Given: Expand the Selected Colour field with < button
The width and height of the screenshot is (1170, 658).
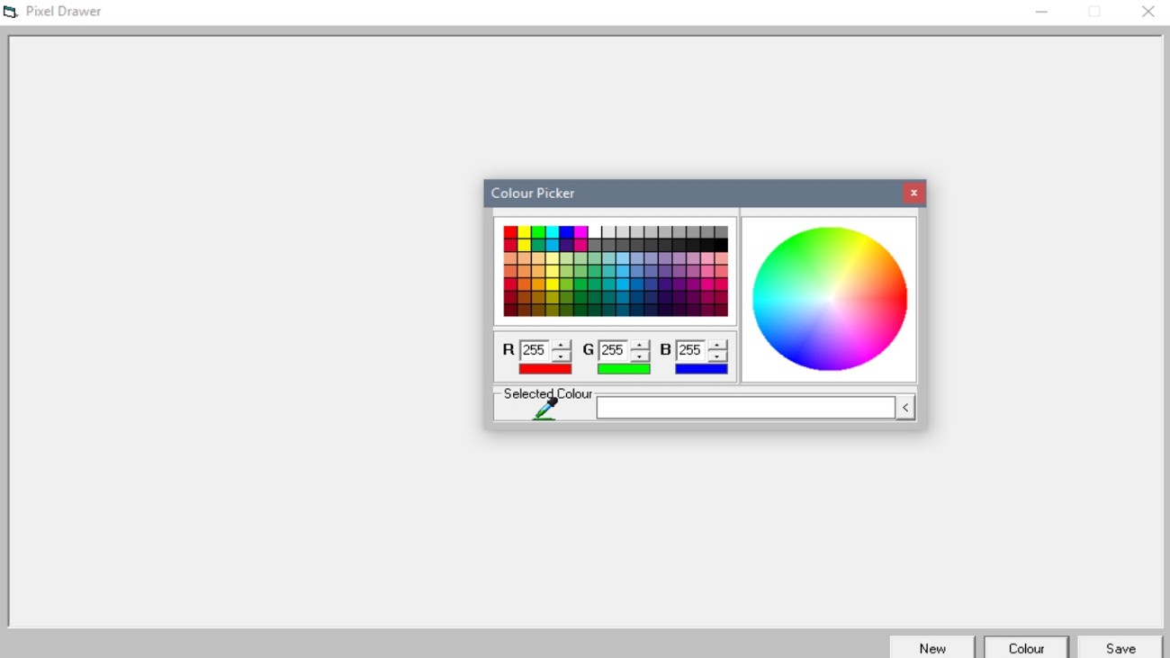Looking at the screenshot, I should pyautogui.click(x=905, y=407).
